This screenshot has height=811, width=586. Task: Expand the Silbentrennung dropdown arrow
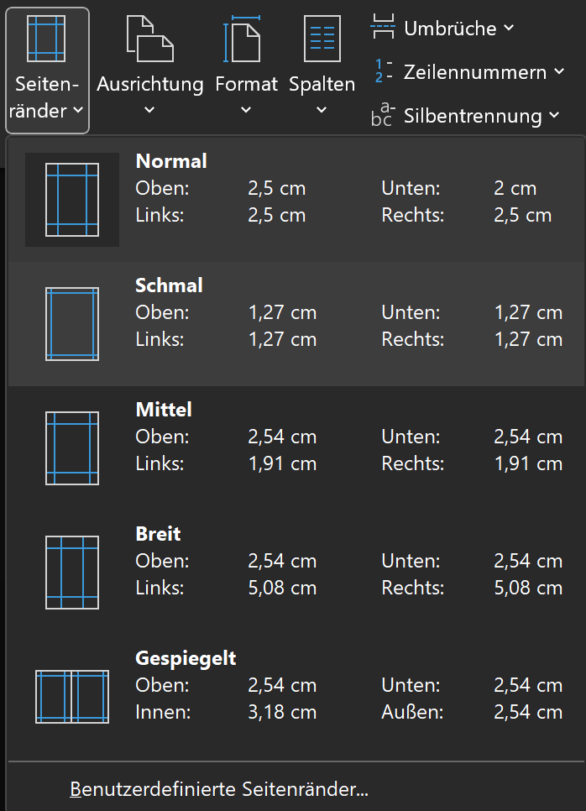pos(554,116)
